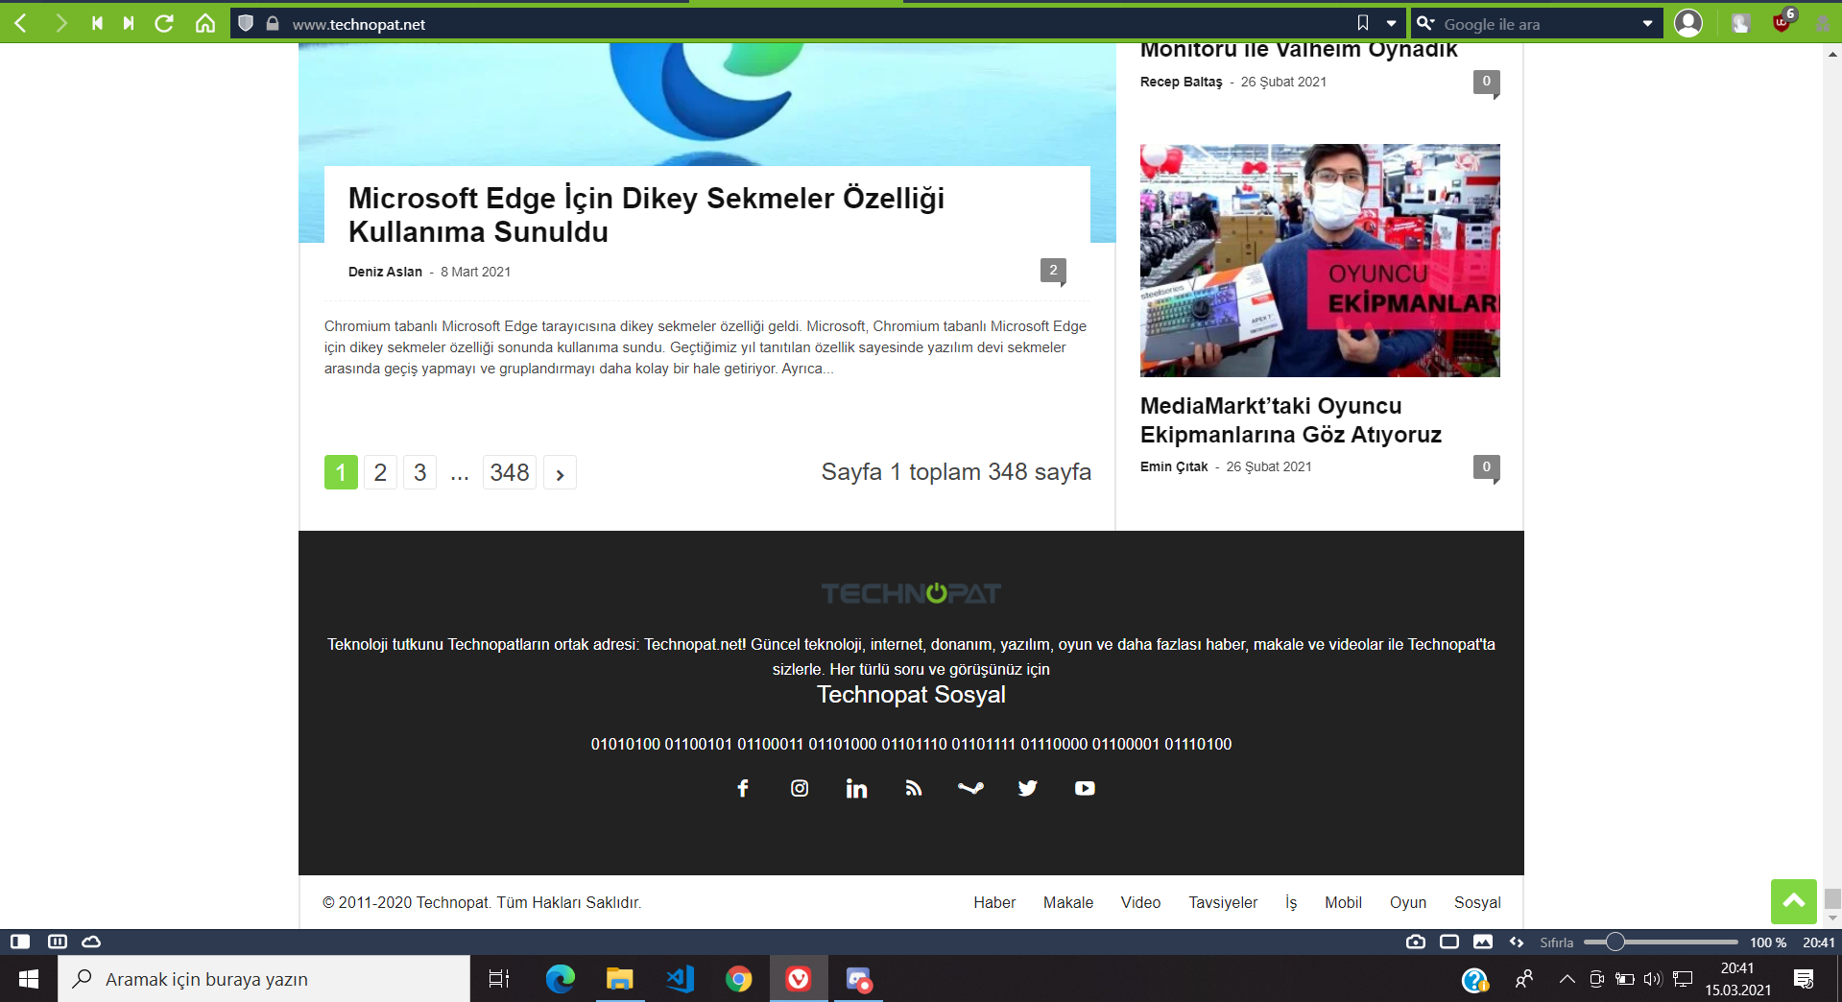This screenshot has height=1002, width=1842.
Task: Reload the current page
Action: [165, 23]
